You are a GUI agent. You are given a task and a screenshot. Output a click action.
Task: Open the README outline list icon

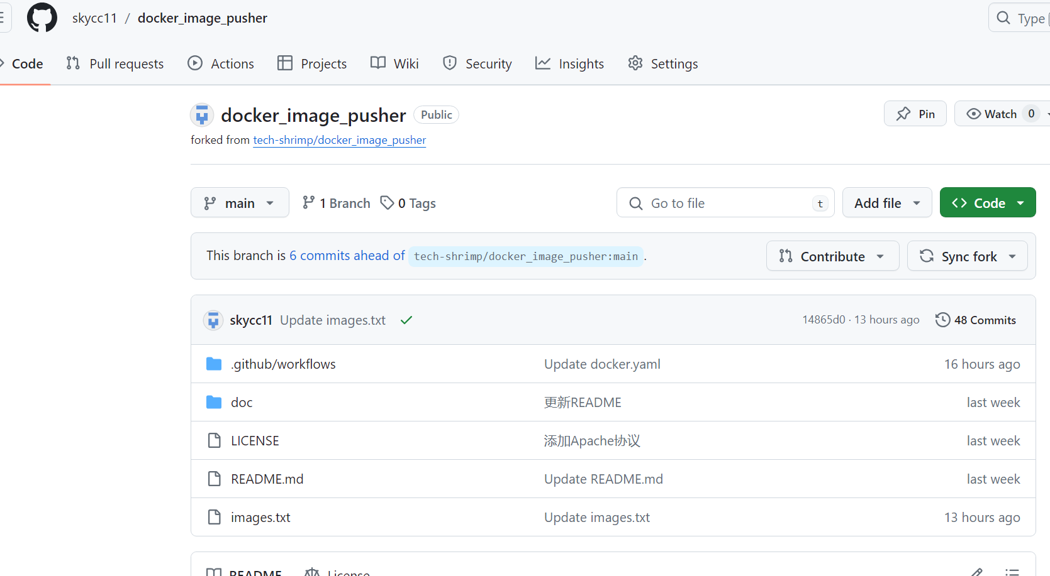click(x=1012, y=571)
